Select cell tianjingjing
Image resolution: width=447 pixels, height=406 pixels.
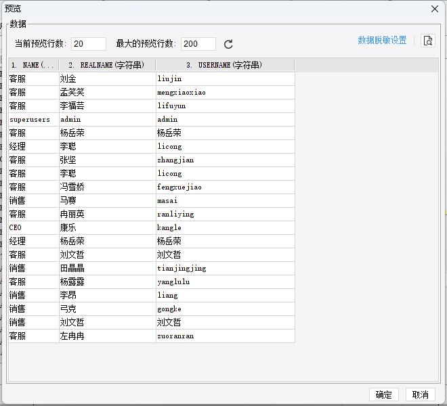[226, 268]
